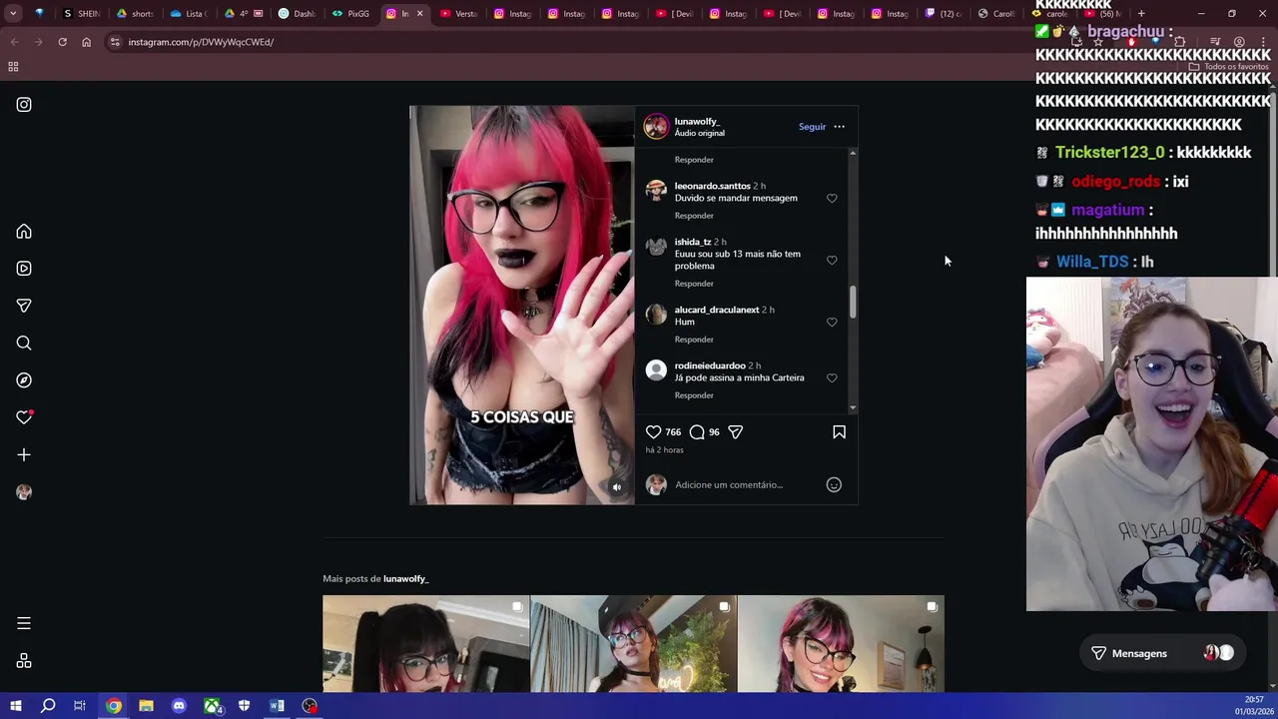Share the post via send icon
1278x719 pixels.
[736, 432]
